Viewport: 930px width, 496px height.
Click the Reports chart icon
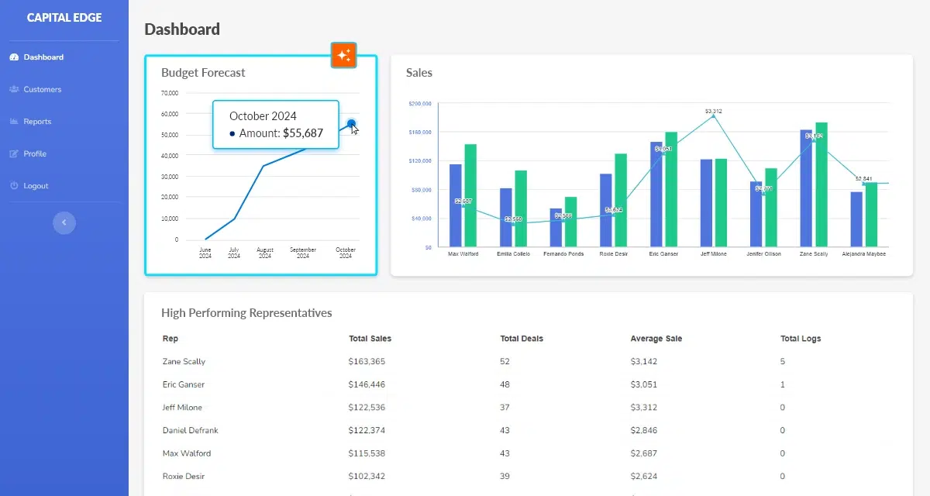click(x=14, y=122)
